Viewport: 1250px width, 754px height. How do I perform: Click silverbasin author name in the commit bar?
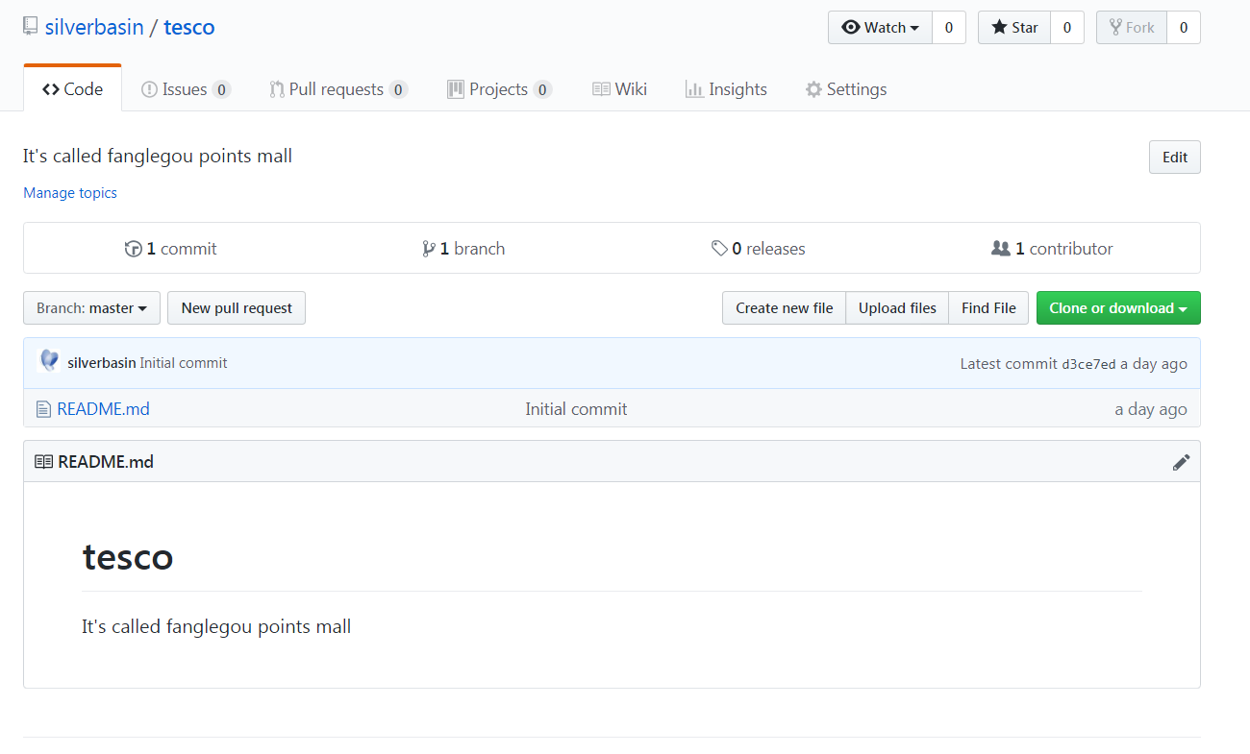(102, 363)
